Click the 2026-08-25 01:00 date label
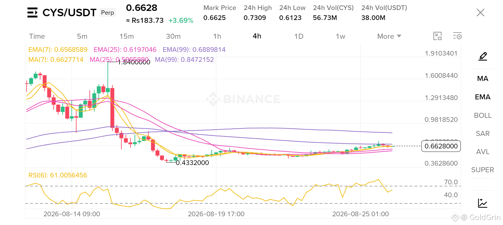Screen dimensions: 503x225 361,214
